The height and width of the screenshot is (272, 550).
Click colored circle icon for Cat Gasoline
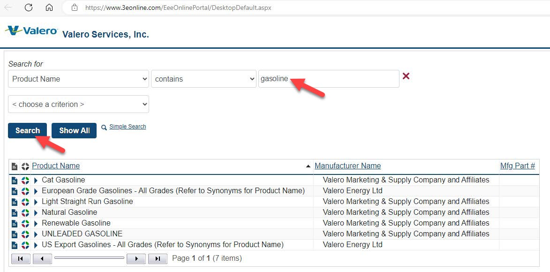pos(25,181)
